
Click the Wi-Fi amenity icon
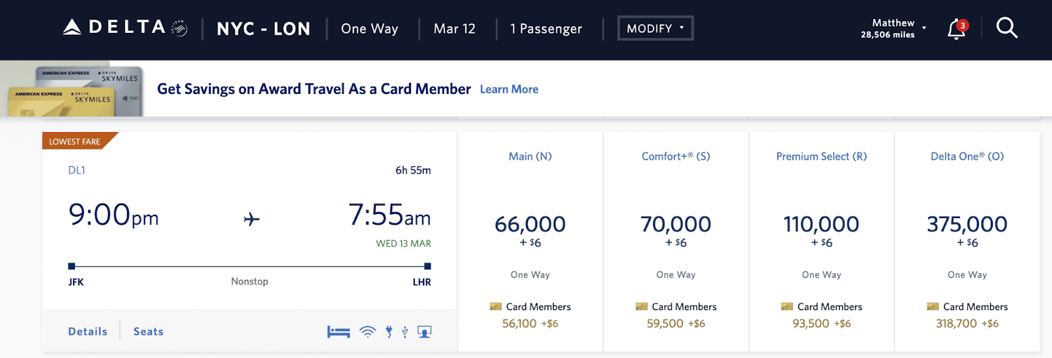pos(368,332)
